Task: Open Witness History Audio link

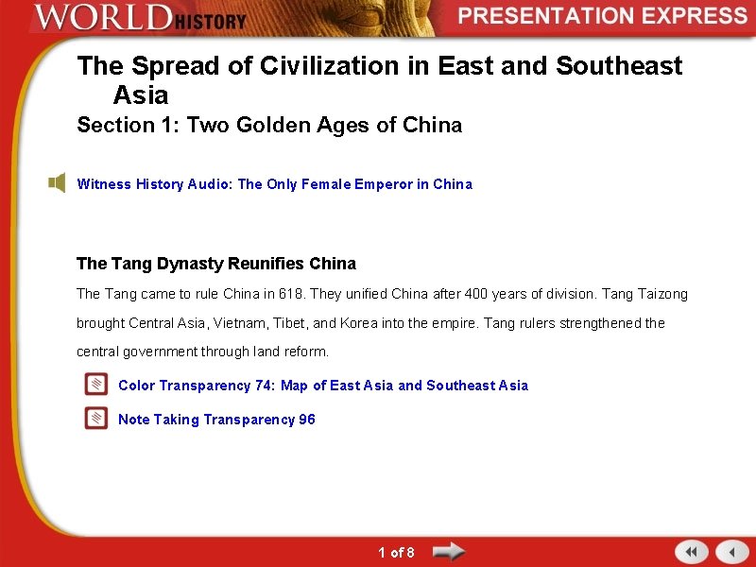Action: click(x=274, y=184)
